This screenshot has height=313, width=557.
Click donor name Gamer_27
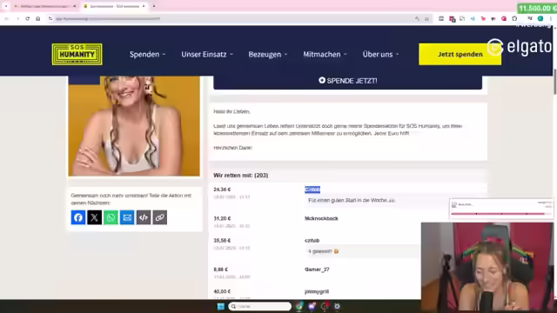click(317, 270)
